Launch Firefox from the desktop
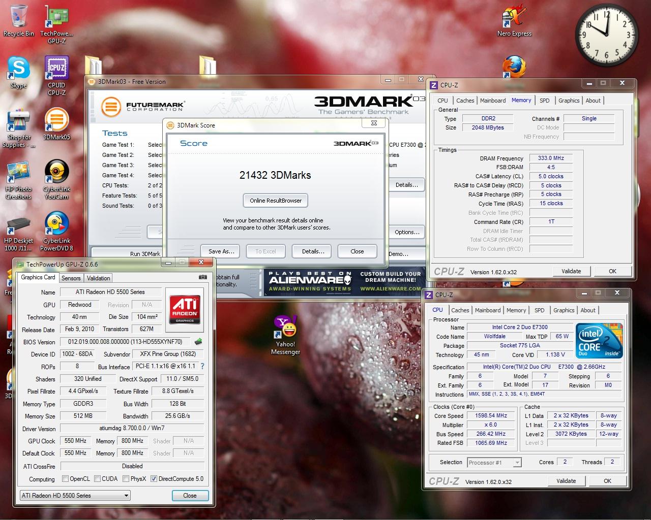The width and height of the screenshot is (651, 520). (514, 68)
